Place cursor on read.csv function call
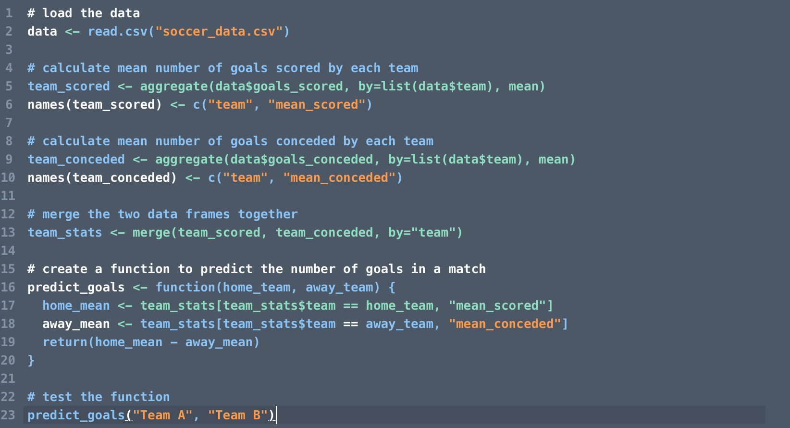Viewport: 790px width, 428px height. [x=118, y=31]
